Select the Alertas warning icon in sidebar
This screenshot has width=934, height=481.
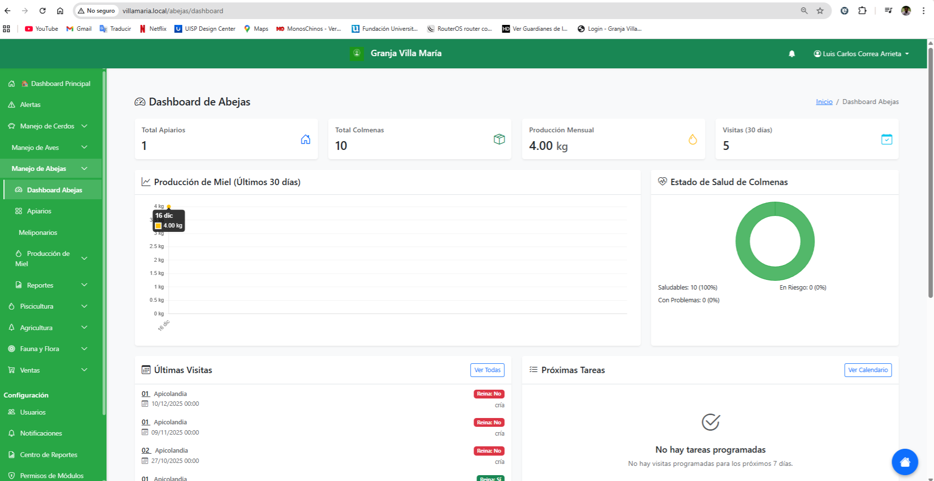[11, 105]
